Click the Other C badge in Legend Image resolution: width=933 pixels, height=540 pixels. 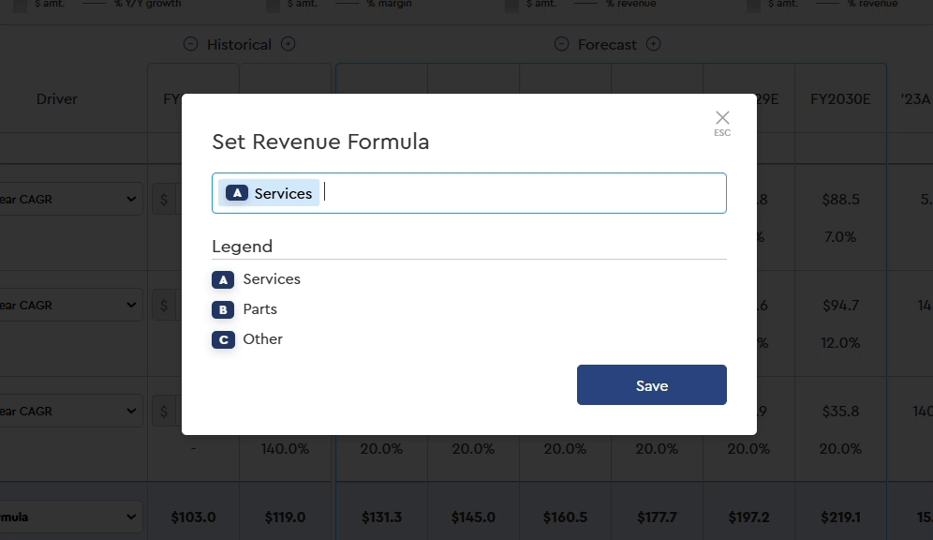222,338
